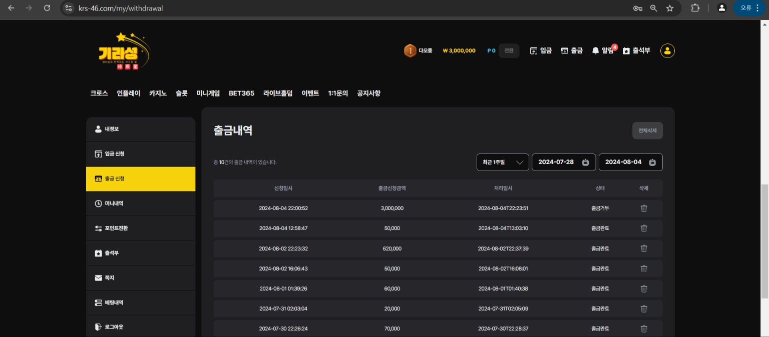This screenshot has height=337, width=769.
Task: Open the browser extensions puzzle icon
Action: pos(695,8)
